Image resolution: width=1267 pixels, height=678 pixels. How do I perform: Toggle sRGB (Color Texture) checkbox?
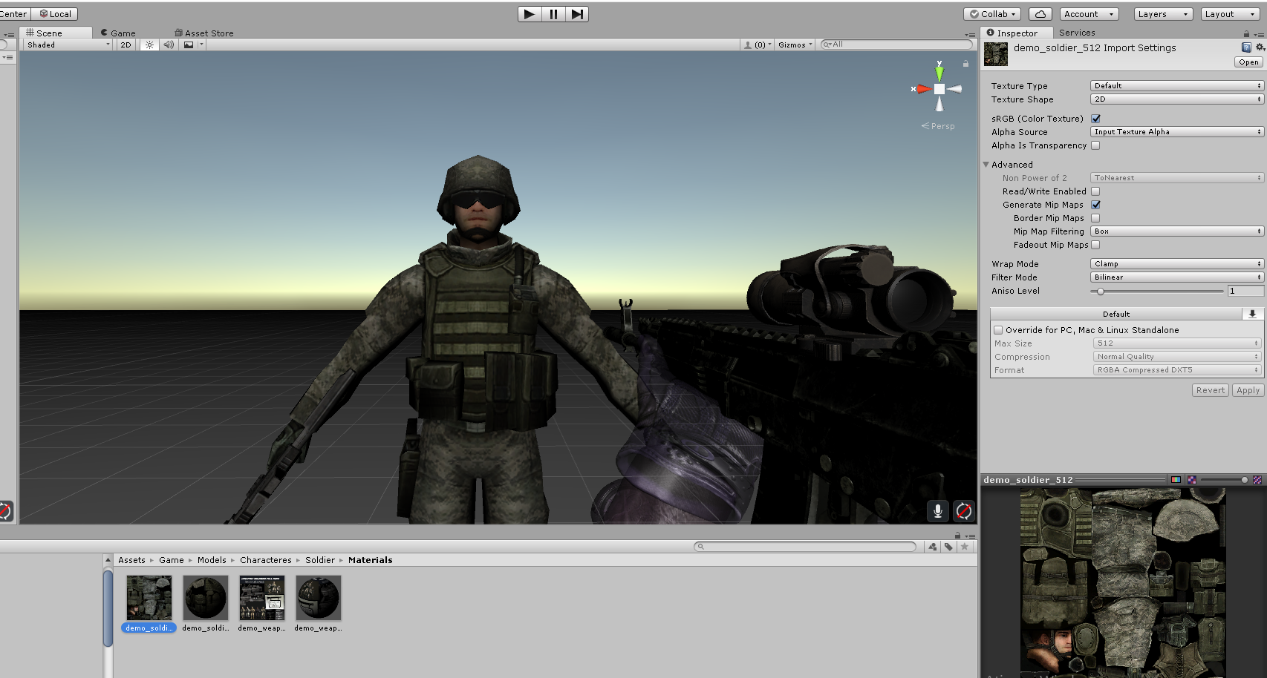click(1095, 119)
